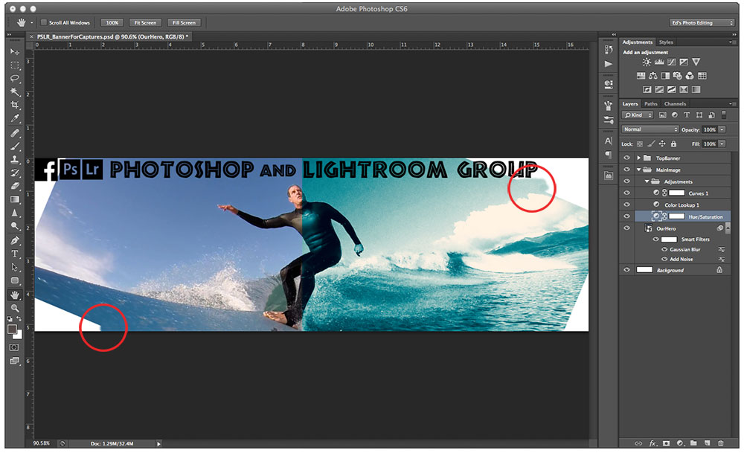Toggle Add Noise filter visibility
The height and width of the screenshot is (453, 744).
[664, 260]
